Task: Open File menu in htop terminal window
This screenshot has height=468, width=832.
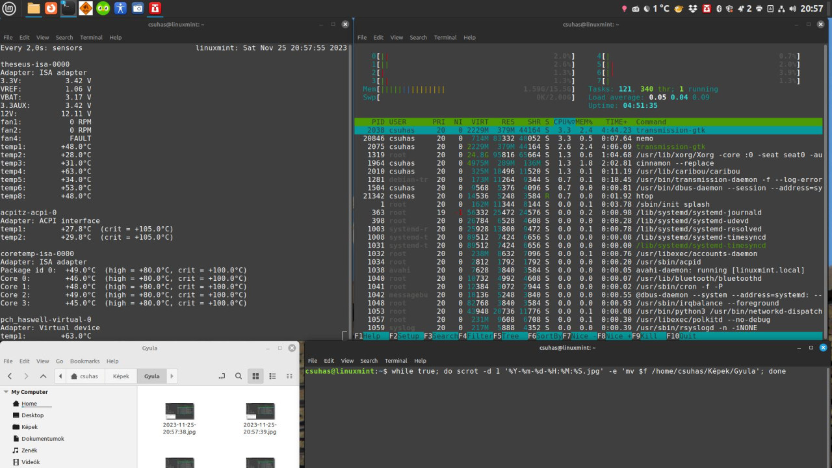Action: pyautogui.click(x=362, y=38)
